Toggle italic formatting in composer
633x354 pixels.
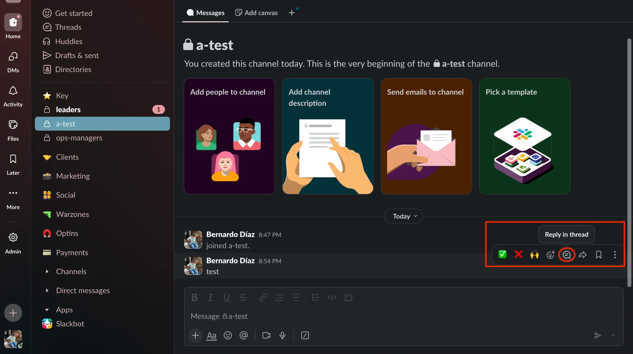coord(210,297)
